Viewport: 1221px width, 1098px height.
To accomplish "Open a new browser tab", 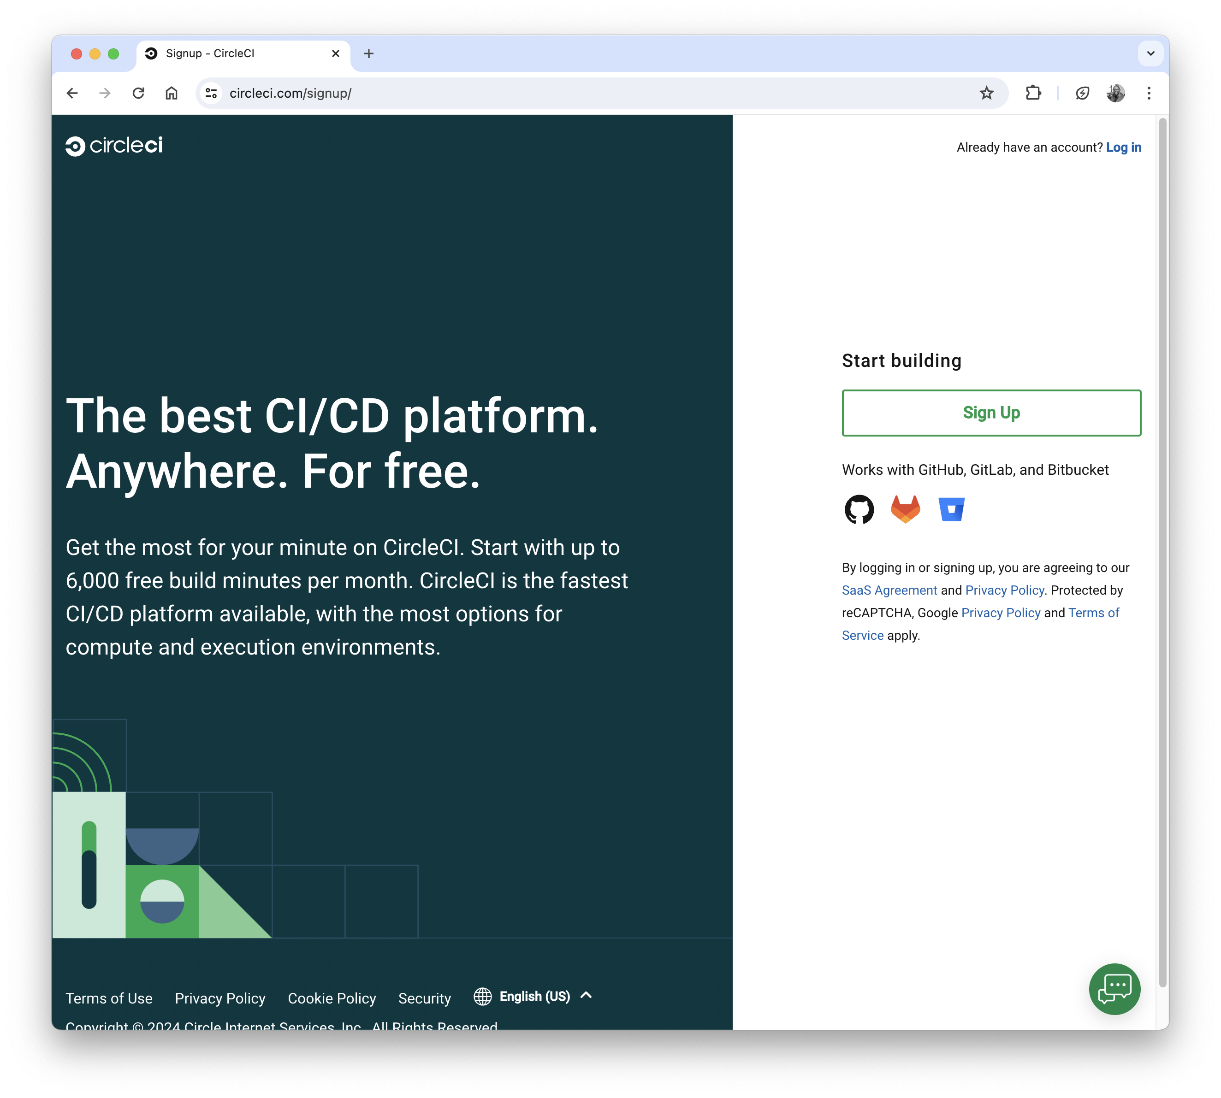I will [369, 53].
